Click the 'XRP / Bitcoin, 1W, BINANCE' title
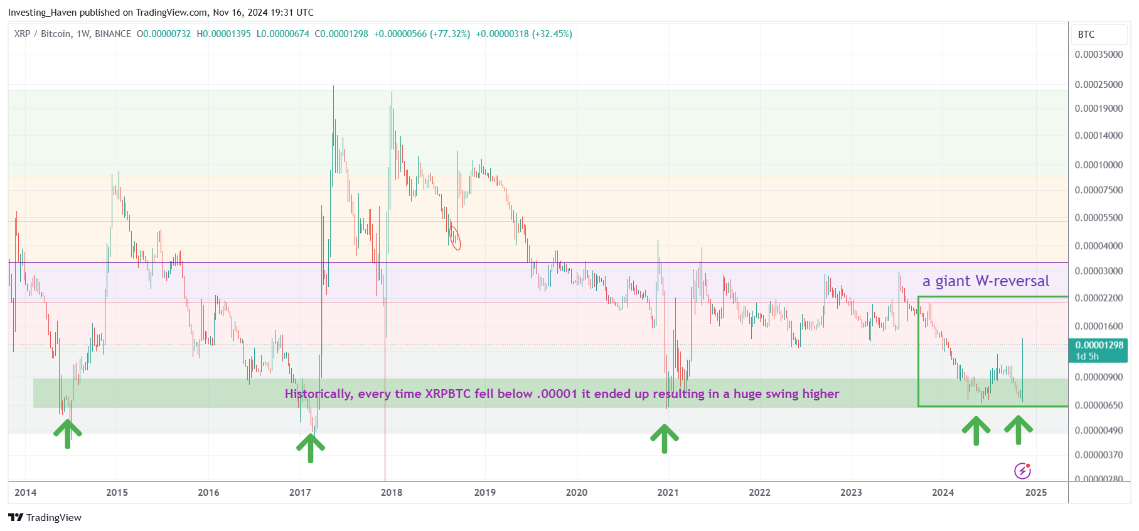 coord(73,34)
